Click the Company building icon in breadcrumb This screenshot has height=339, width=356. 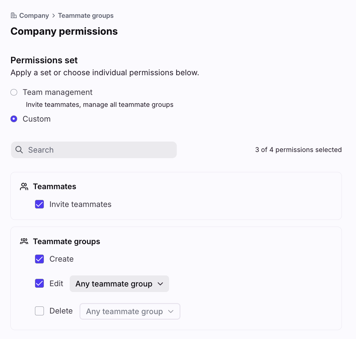[14, 15]
